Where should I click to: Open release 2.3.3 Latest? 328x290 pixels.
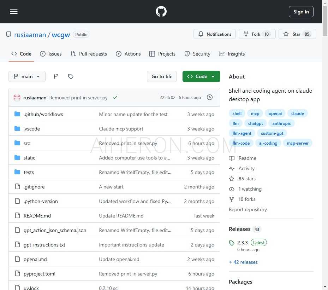point(248,245)
